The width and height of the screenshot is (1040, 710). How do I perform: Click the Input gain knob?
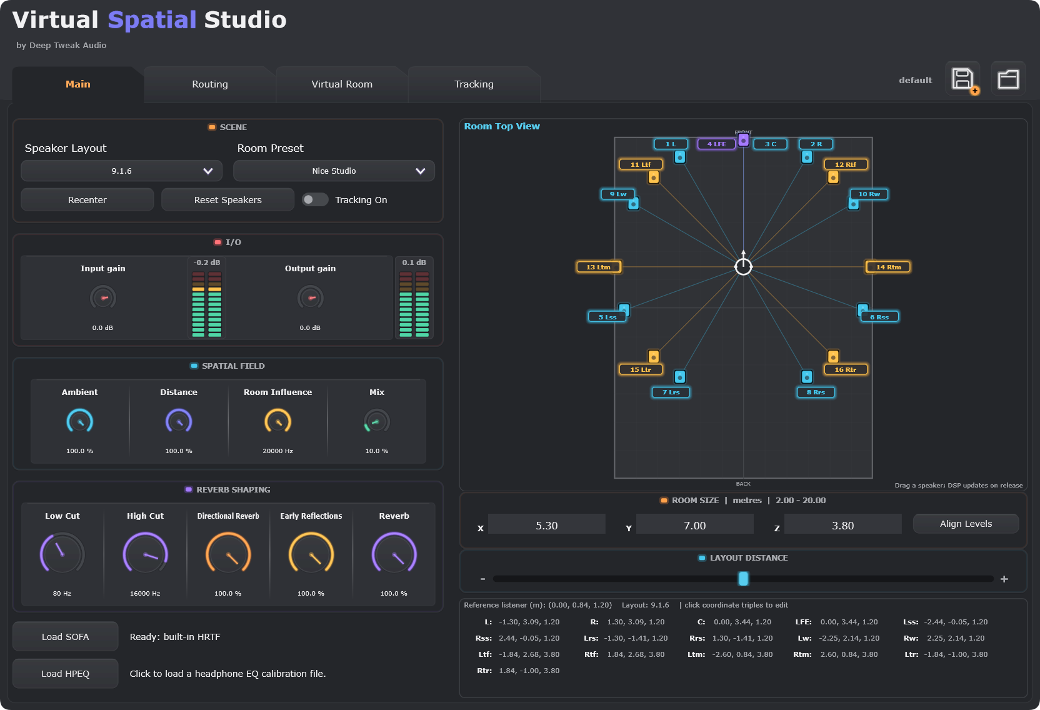point(103,297)
